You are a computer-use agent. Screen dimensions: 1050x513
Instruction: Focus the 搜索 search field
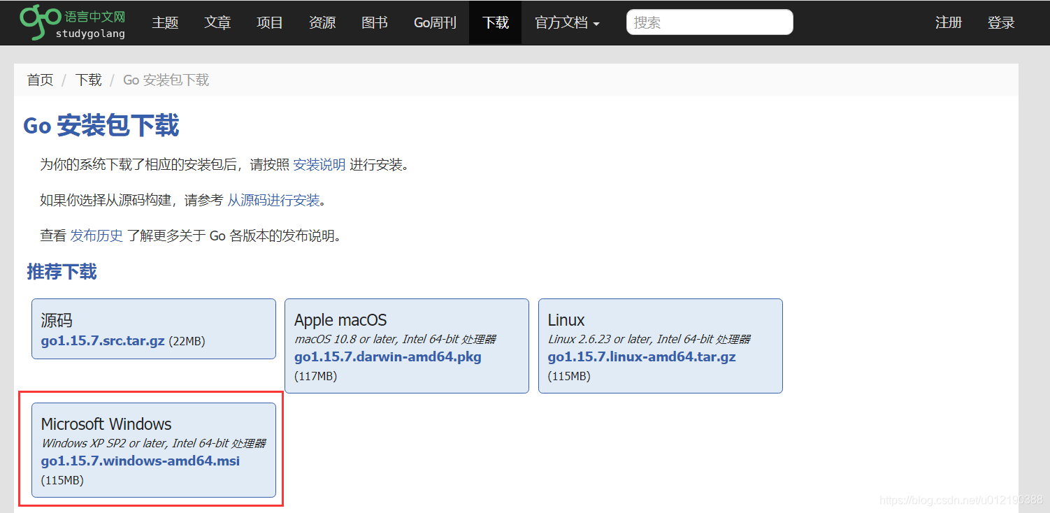(710, 22)
